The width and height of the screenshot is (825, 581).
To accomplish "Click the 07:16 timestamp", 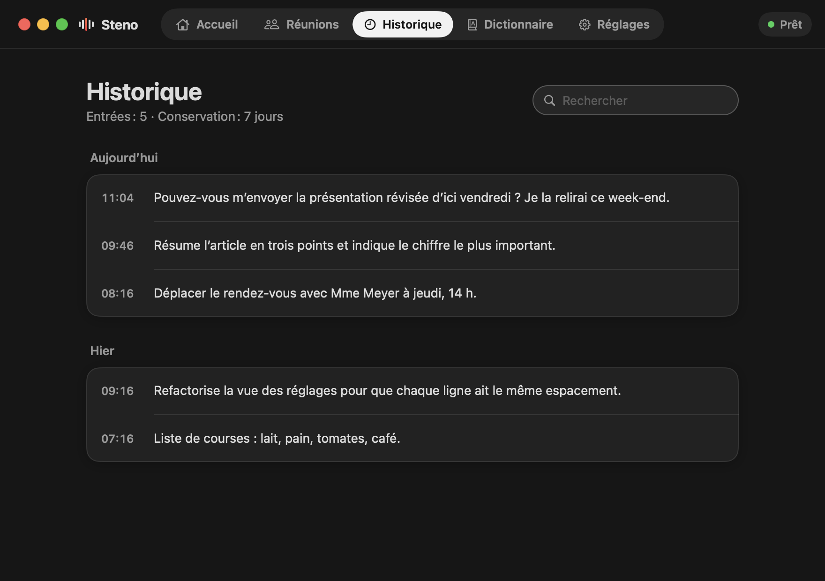I will pos(118,439).
